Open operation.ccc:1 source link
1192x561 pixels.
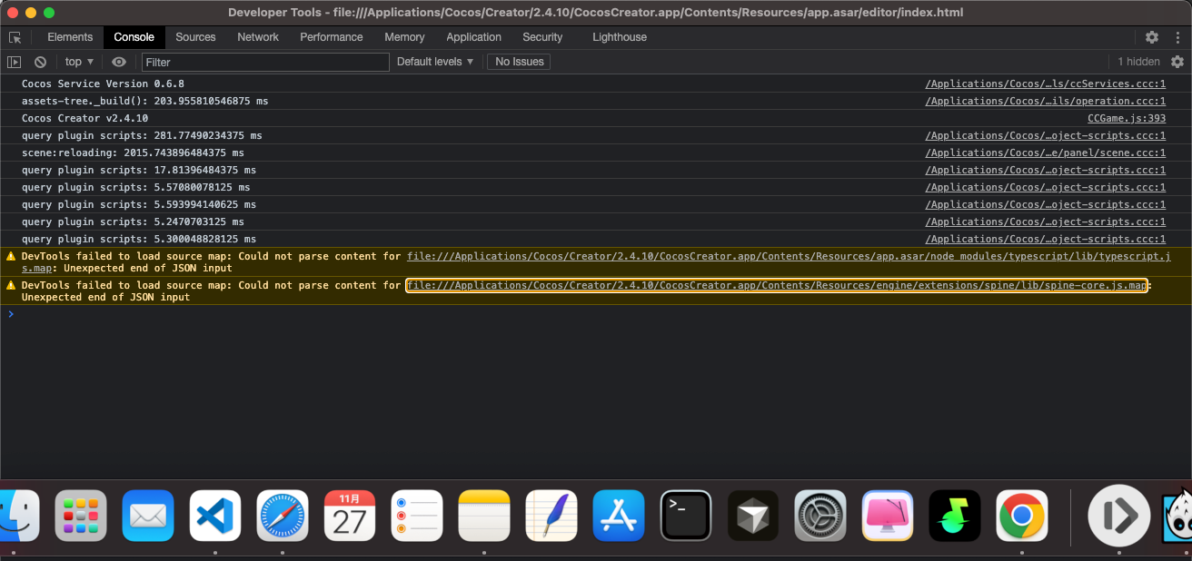coord(1045,101)
